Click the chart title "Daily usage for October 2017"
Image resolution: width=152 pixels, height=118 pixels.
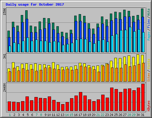click(x=35, y=4)
